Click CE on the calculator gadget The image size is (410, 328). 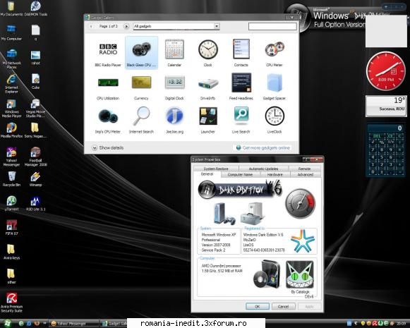[x=391, y=136]
